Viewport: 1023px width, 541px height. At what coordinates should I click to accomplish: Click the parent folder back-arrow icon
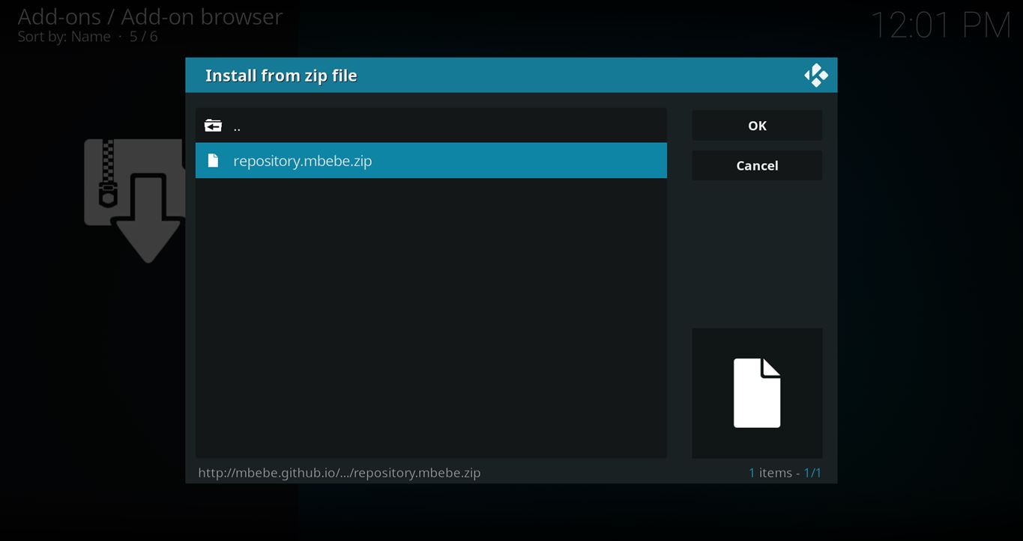(x=213, y=126)
